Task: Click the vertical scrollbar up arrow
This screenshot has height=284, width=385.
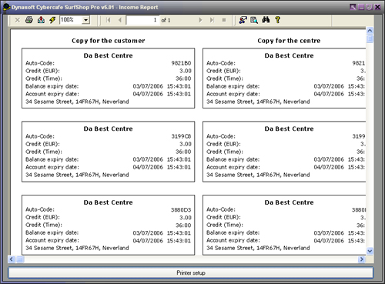Action: [370, 31]
